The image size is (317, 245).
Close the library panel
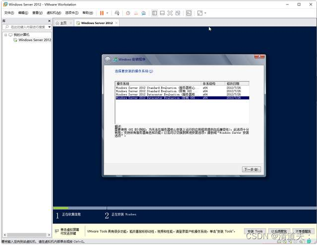tap(49, 21)
